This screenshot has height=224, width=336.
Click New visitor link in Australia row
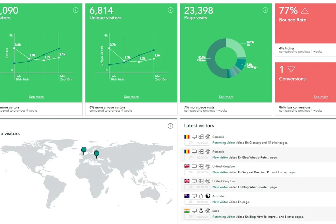220,202
